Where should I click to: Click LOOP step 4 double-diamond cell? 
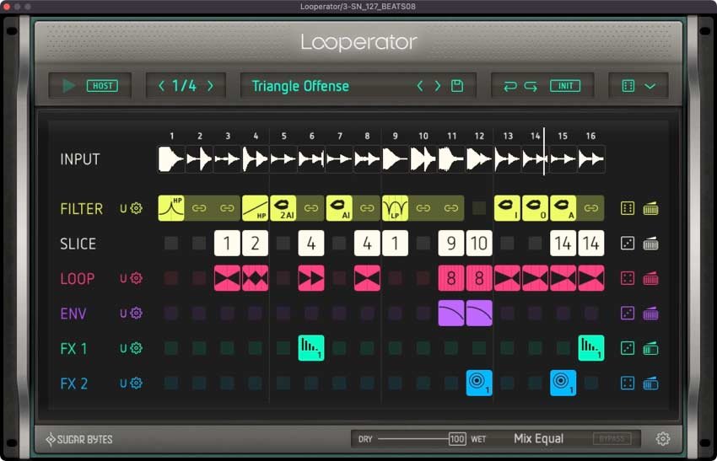255,278
